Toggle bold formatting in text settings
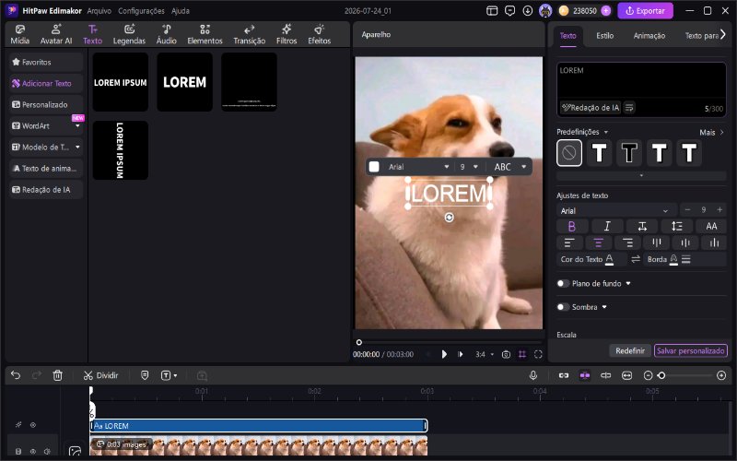 click(571, 226)
